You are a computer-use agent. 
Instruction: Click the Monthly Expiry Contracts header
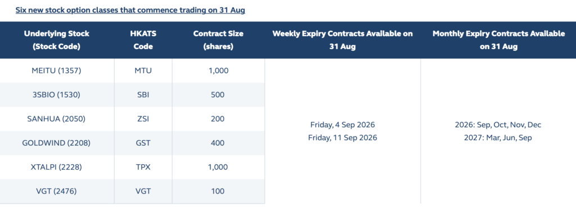click(x=498, y=40)
